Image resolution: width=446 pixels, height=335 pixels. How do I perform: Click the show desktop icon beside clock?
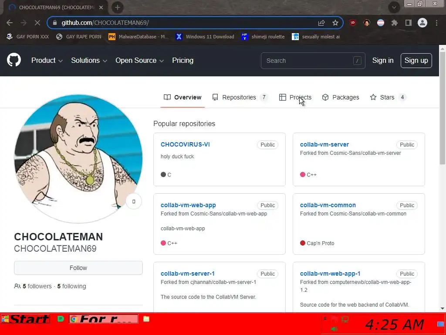click(x=441, y=324)
